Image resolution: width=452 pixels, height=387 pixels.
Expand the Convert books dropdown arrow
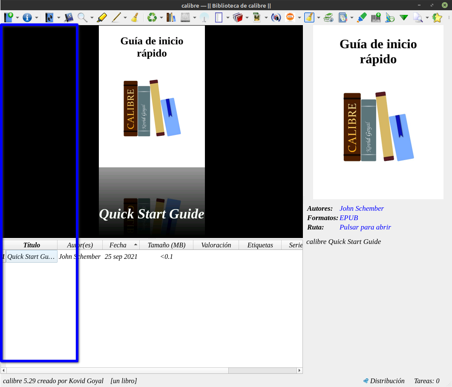point(58,18)
